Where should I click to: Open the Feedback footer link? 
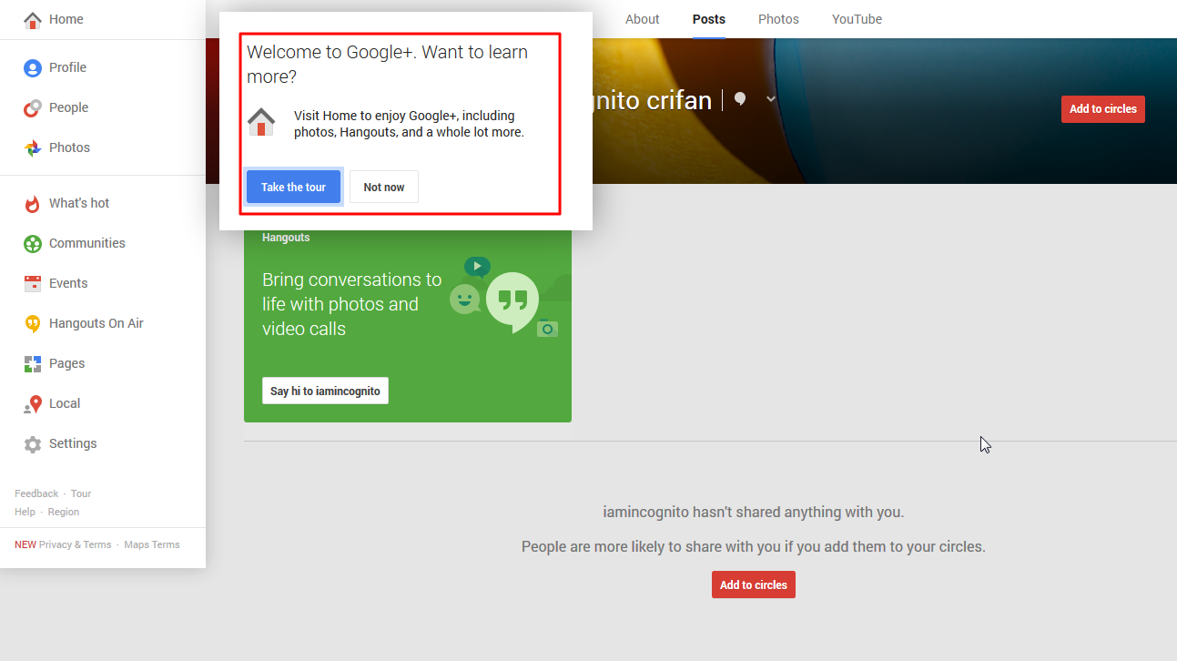36,493
